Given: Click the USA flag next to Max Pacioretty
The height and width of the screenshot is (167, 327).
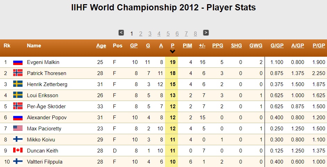Looking at the screenshot, I should (x=18, y=128).
